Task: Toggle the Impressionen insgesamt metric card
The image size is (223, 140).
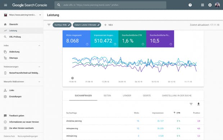Action: click(104, 39)
